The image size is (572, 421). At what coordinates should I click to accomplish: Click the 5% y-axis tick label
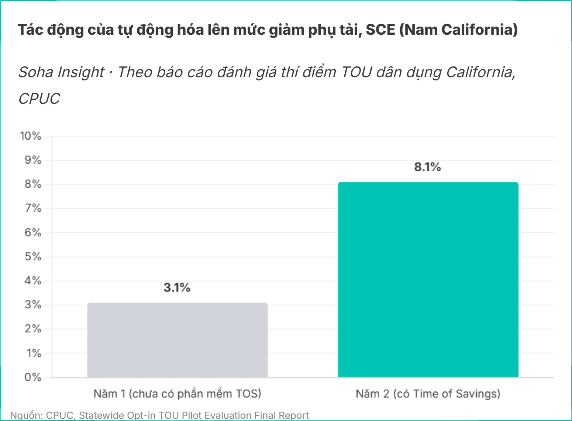pyautogui.click(x=33, y=257)
